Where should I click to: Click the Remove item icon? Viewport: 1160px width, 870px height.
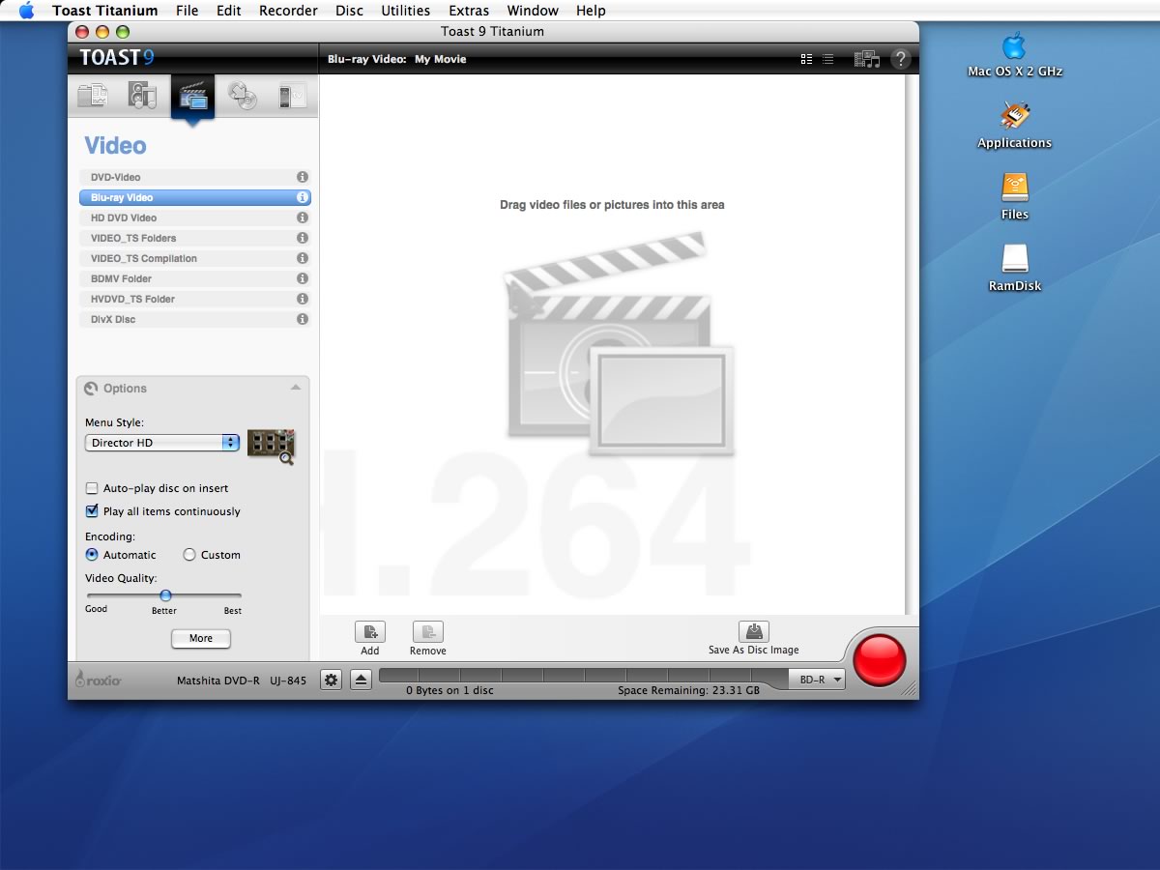pos(428,632)
